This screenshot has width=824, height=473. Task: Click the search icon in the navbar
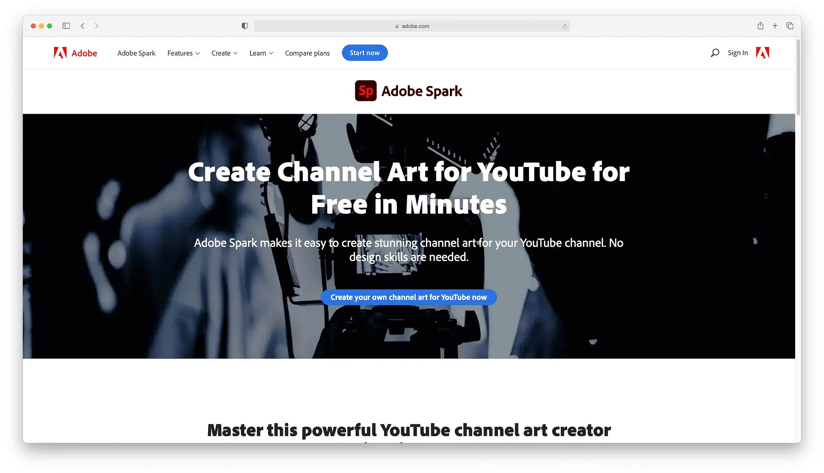tap(715, 53)
